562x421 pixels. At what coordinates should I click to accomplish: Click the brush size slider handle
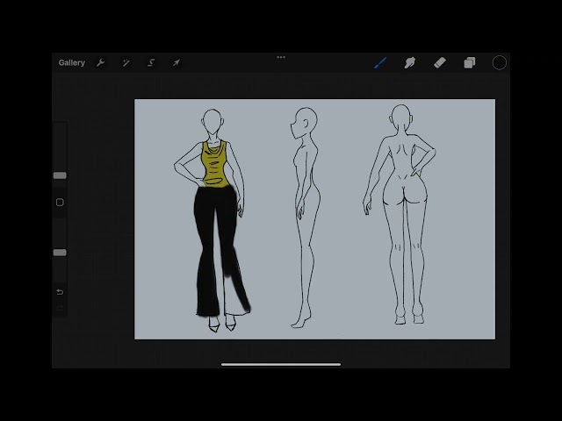click(x=60, y=175)
